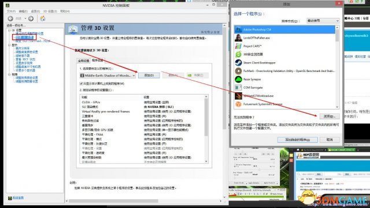This screenshot has width=370, height=208.
Task: Select Set up multiple displays tree item
Action: pos(25,70)
